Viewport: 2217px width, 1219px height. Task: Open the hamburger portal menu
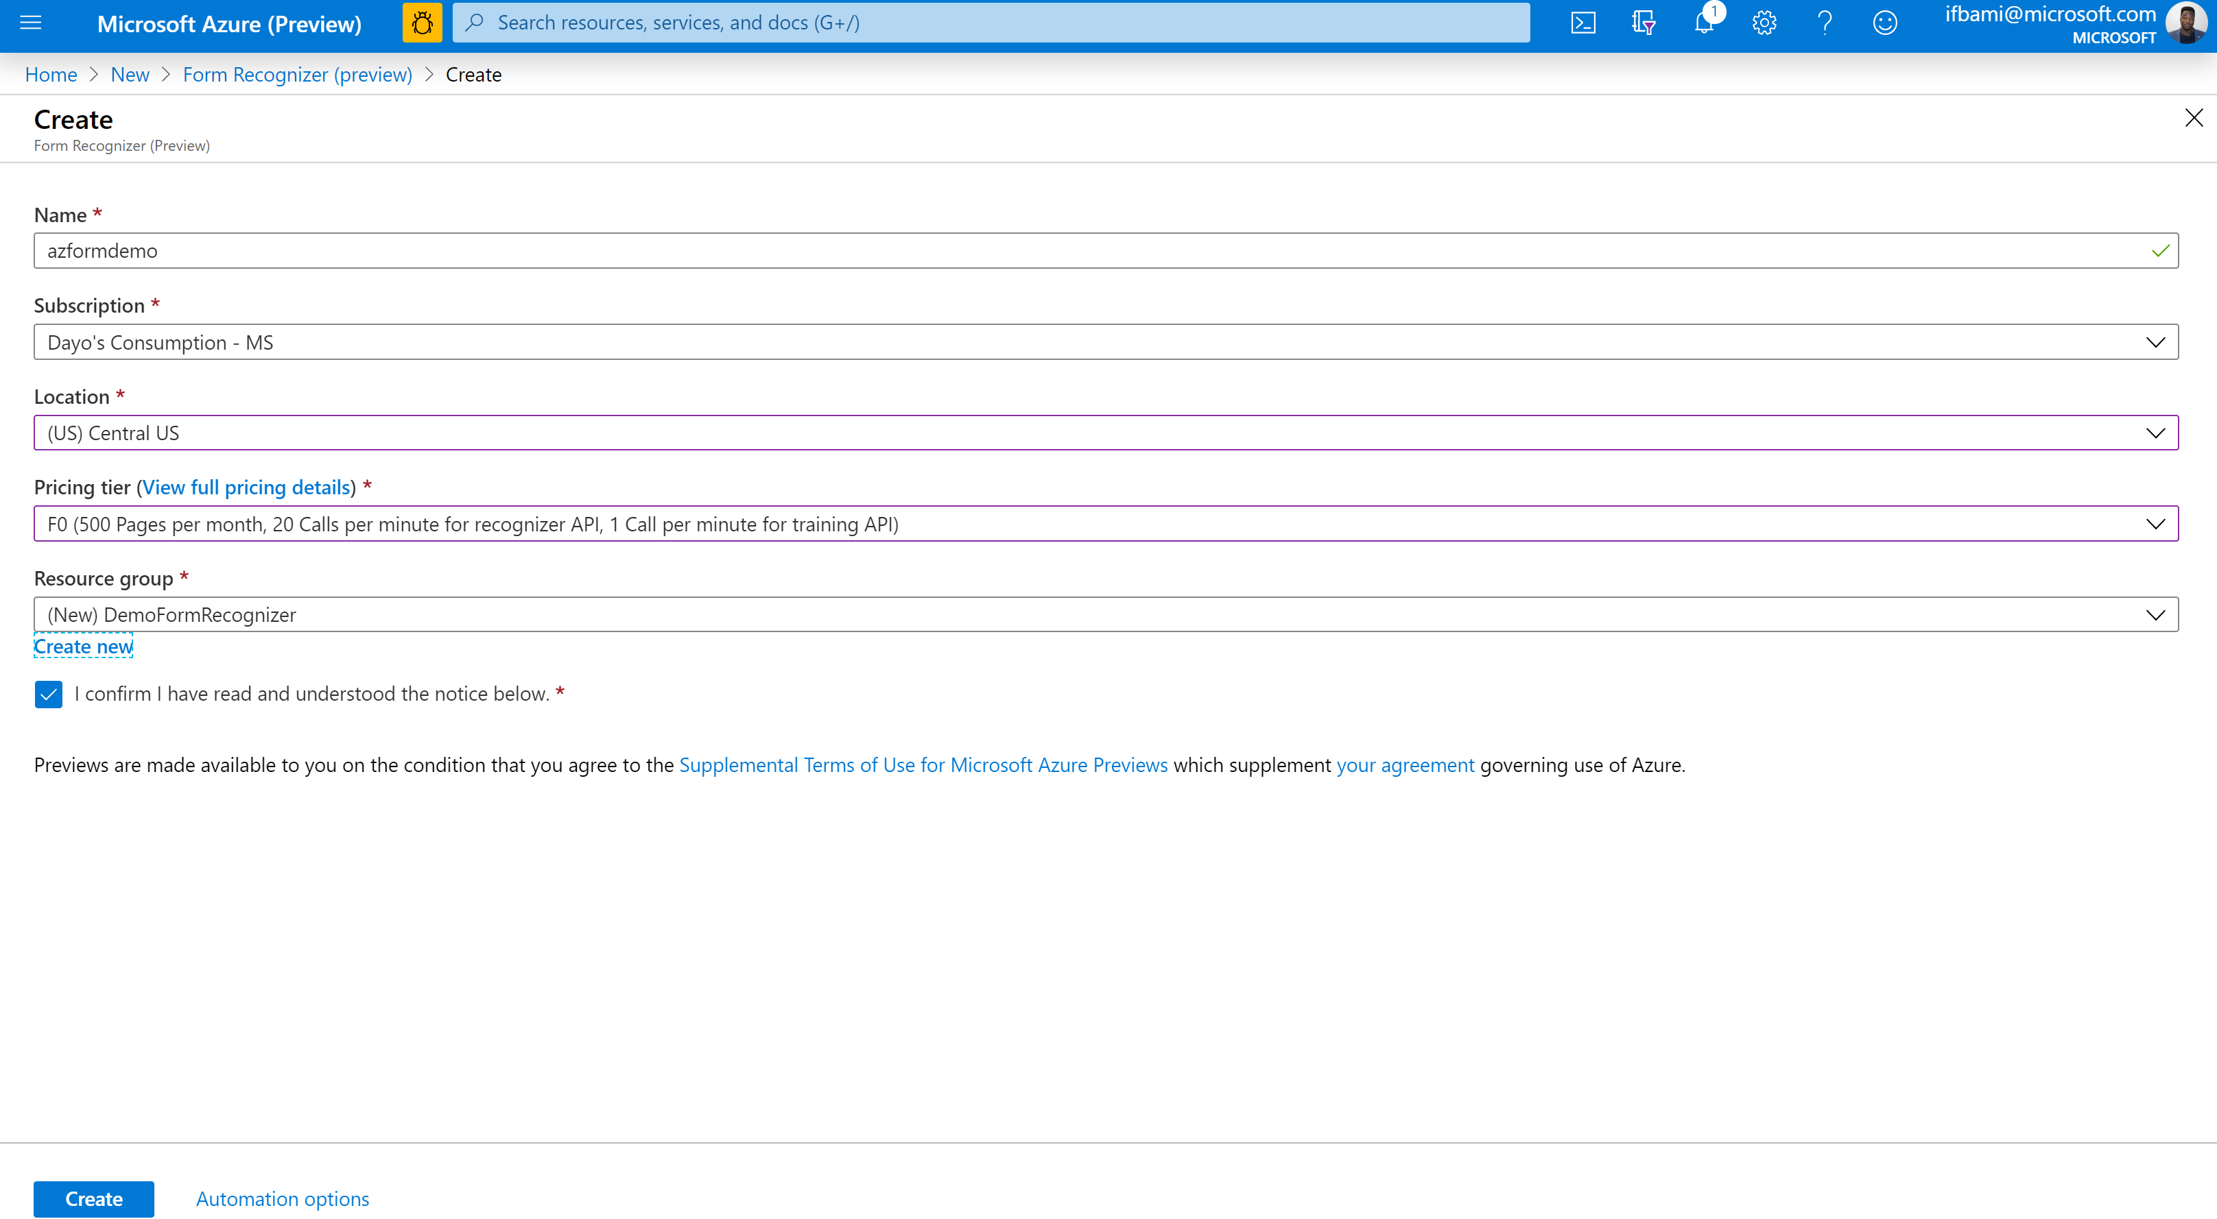point(30,23)
